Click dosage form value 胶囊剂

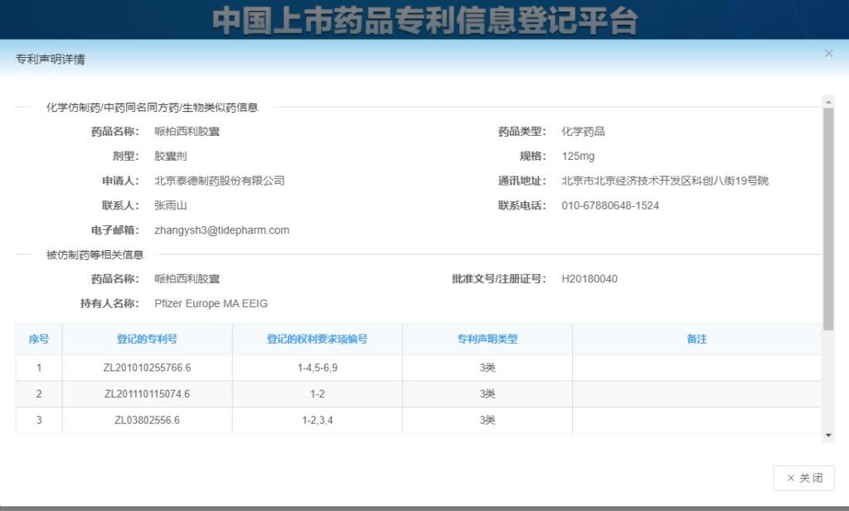tap(171, 157)
